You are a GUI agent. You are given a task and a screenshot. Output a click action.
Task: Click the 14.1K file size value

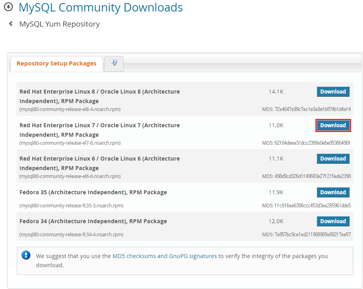276,92
